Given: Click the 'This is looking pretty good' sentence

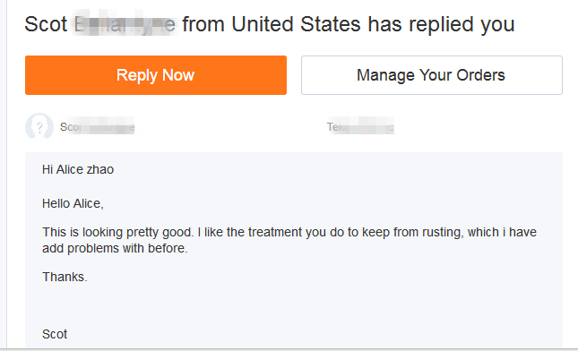Looking at the screenshot, I should [117, 232].
